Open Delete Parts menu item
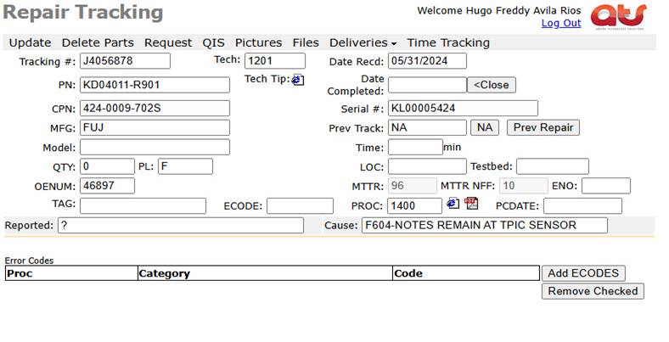This screenshot has width=669, height=342. [98, 42]
